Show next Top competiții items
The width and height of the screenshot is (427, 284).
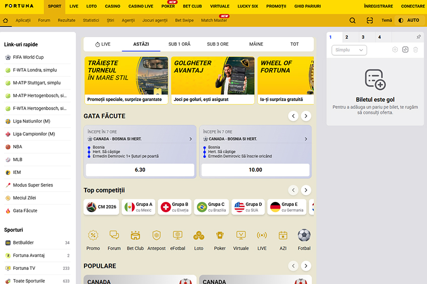pos(306,190)
